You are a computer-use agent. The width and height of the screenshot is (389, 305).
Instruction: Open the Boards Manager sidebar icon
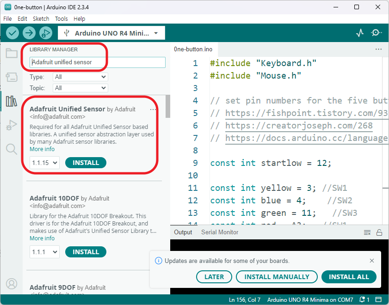pos(12,77)
